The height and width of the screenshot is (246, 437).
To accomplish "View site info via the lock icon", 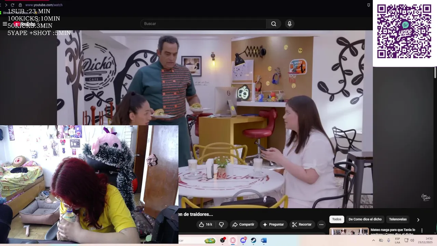I will 20,5.
